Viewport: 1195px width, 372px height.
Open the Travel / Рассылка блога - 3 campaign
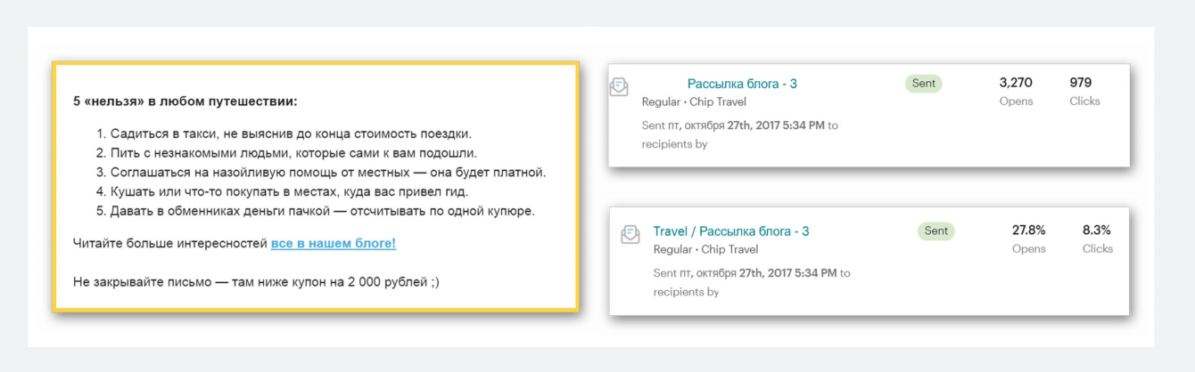tap(730, 231)
